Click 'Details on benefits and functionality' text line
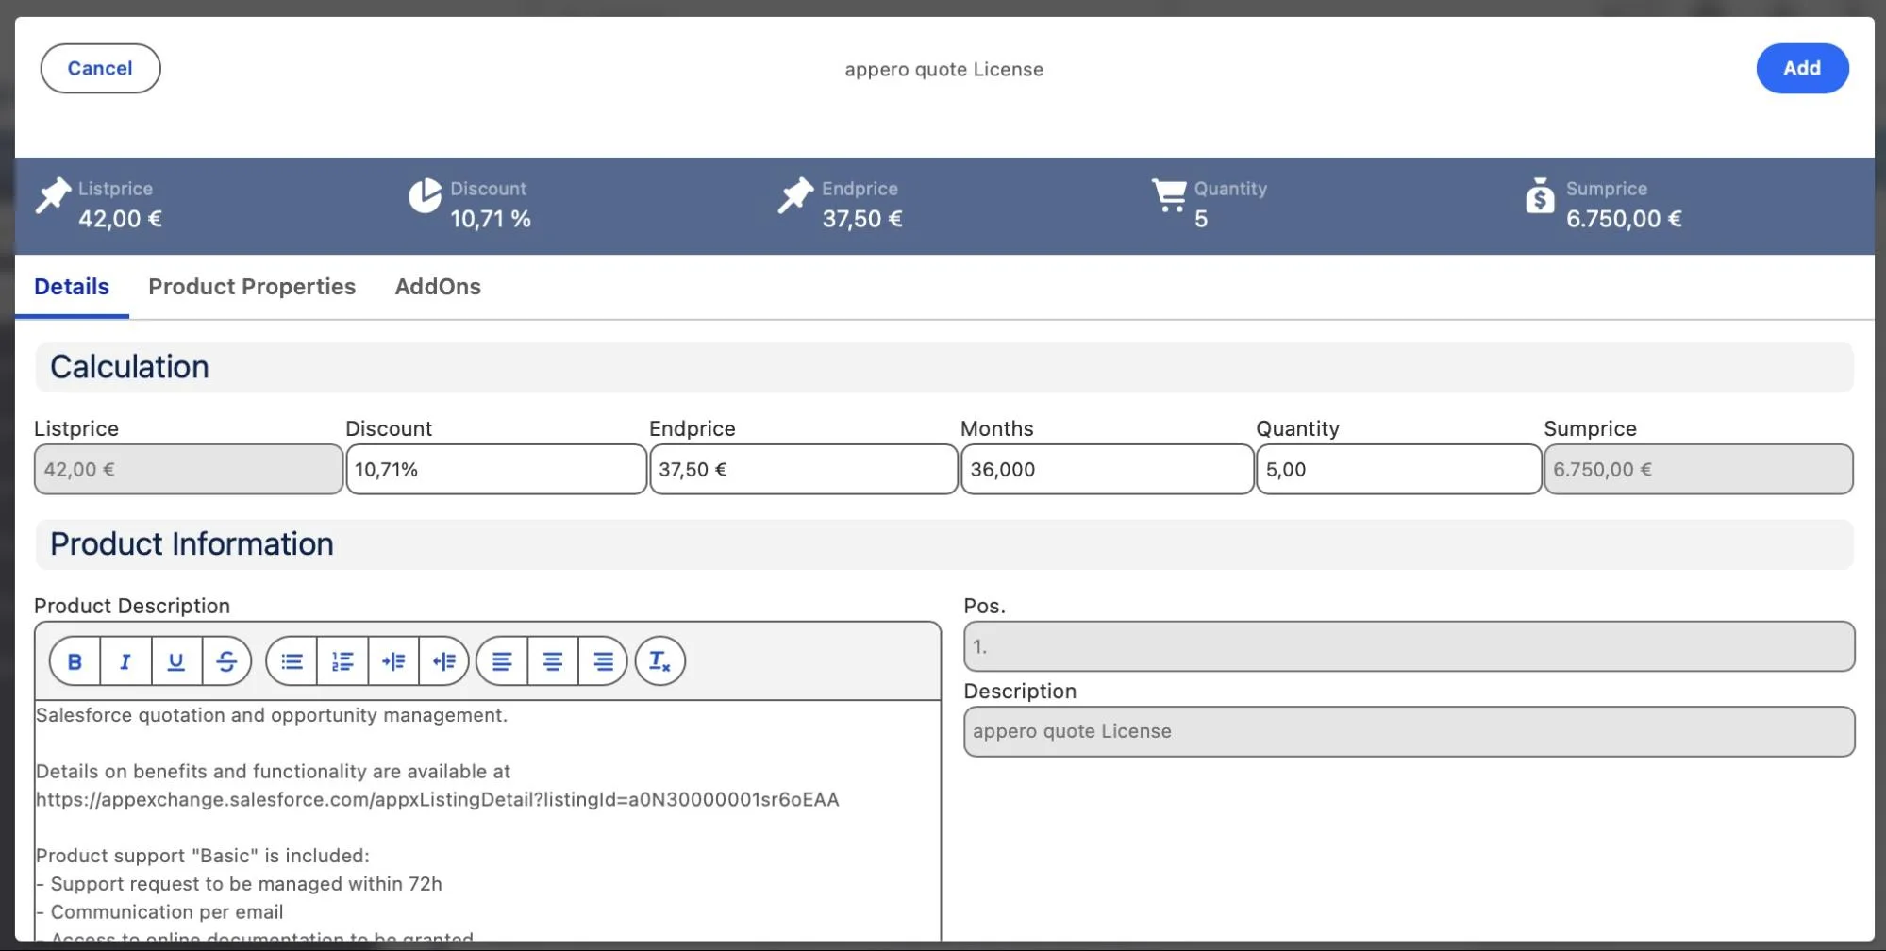 [x=274, y=772]
